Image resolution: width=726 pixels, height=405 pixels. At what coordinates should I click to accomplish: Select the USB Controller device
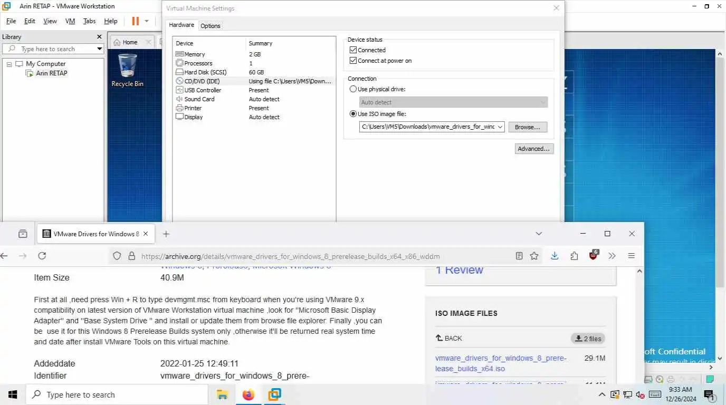click(x=254, y=90)
